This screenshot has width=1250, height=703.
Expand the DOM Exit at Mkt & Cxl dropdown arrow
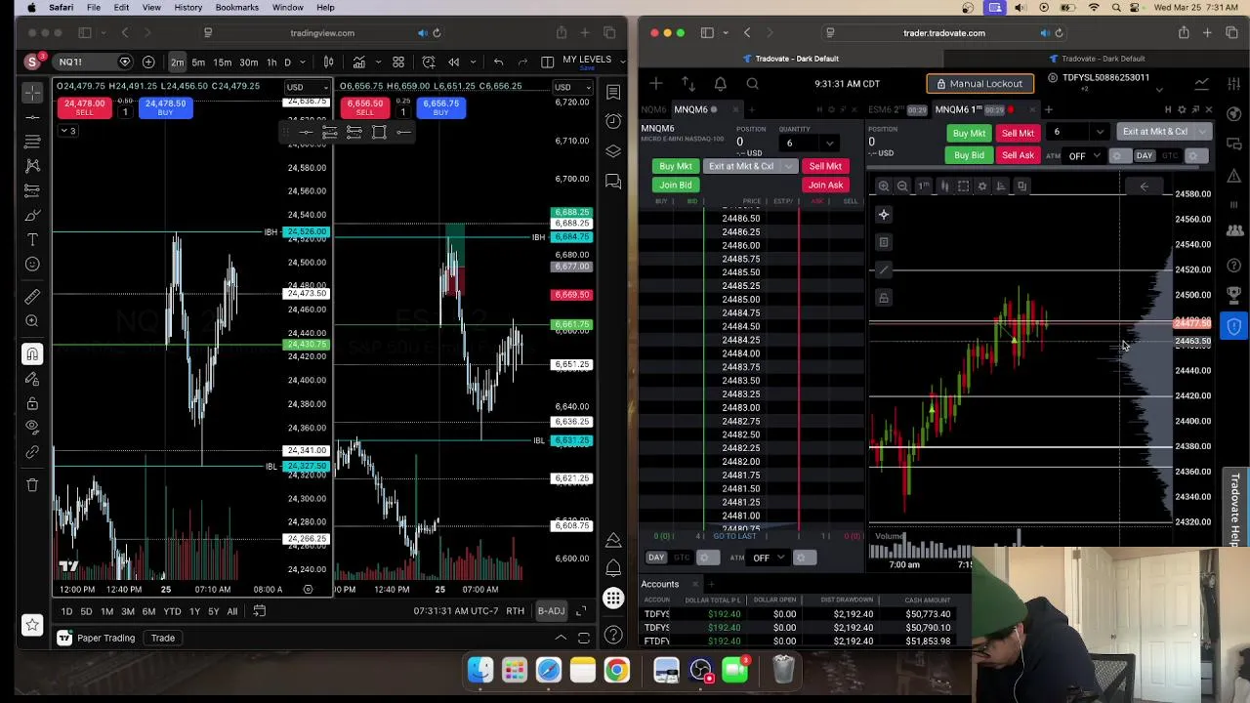coord(788,166)
